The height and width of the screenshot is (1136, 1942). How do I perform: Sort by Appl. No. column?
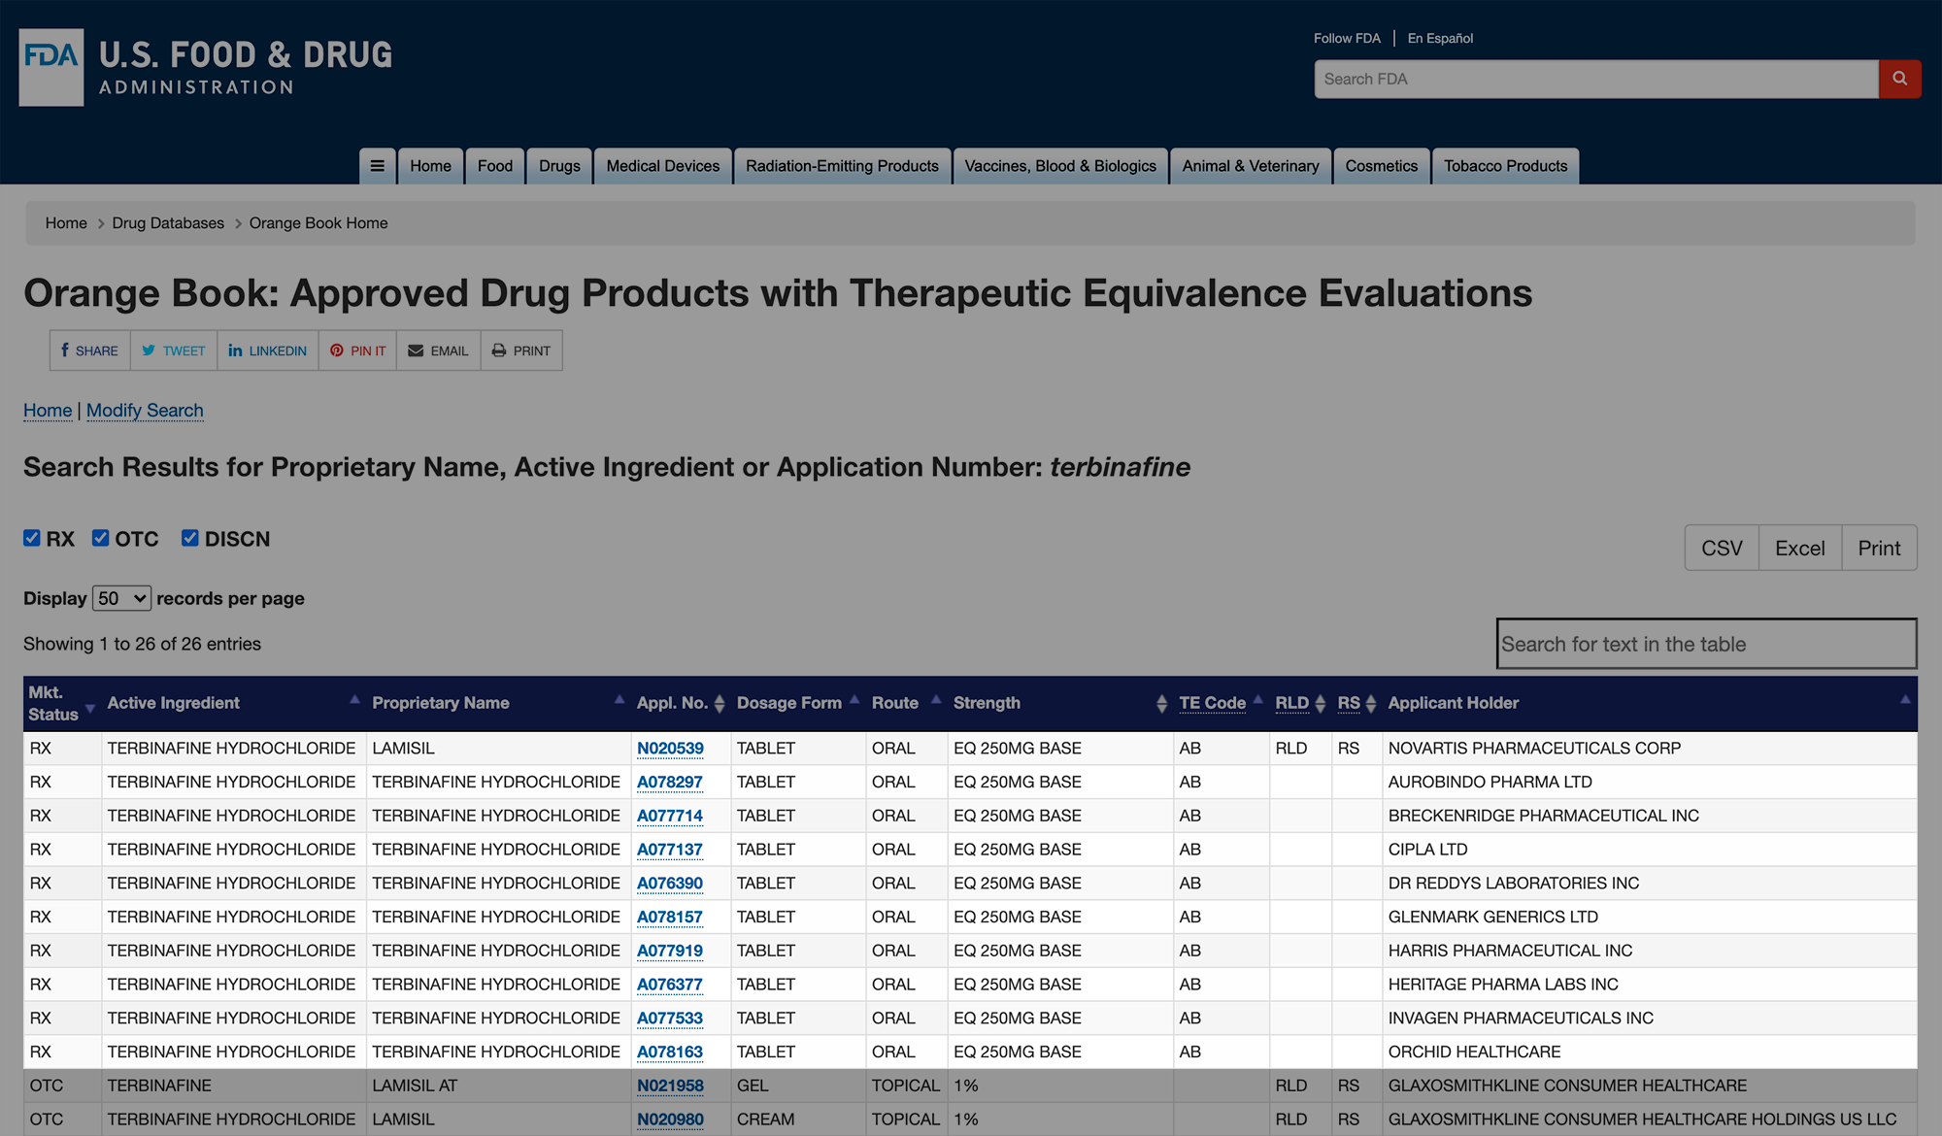click(720, 703)
